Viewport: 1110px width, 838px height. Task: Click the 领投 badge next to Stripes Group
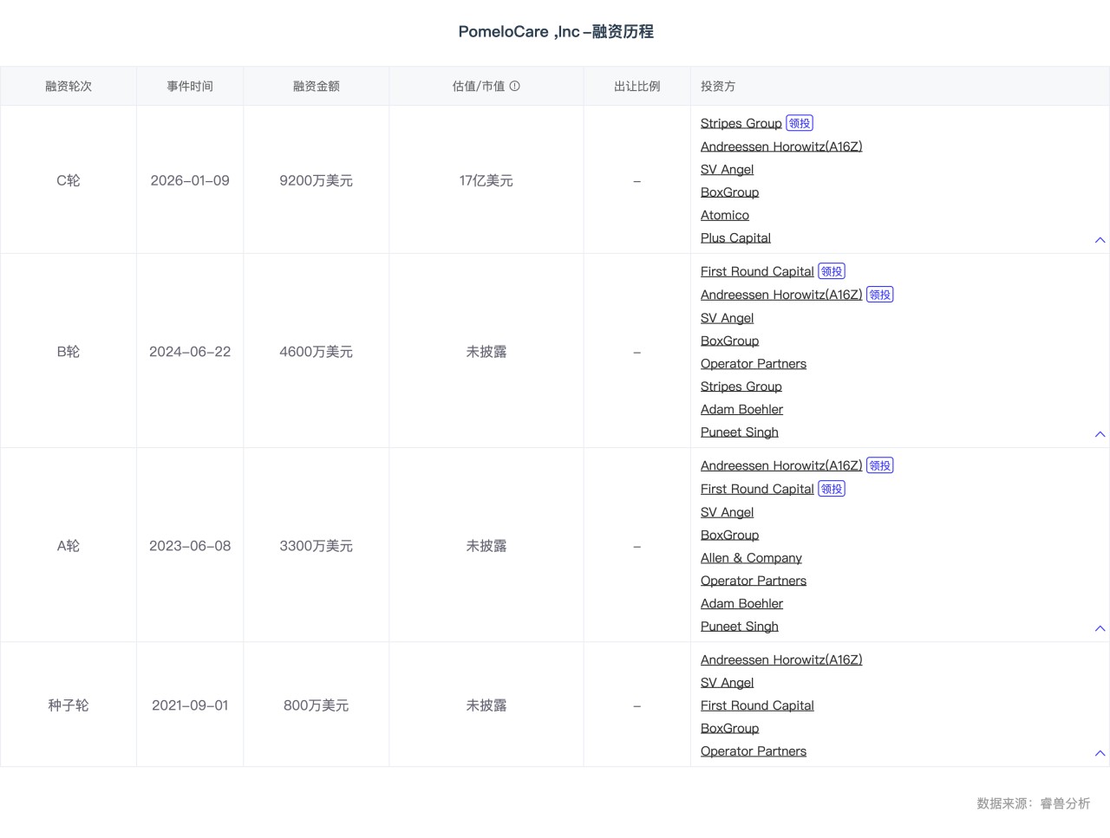point(800,123)
